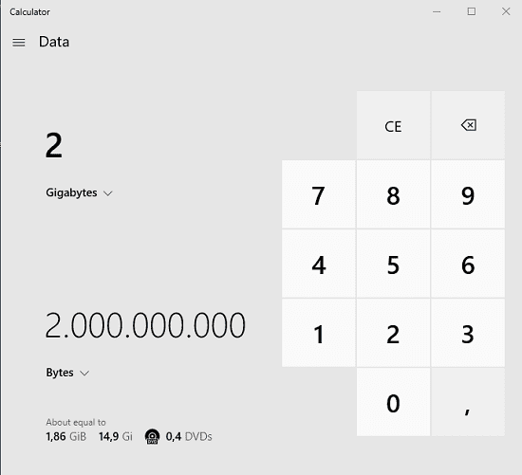The height and width of the screenshot is (475, 522).
Task: Minimize the Calculator window
Action: click(x=437, y=11)
